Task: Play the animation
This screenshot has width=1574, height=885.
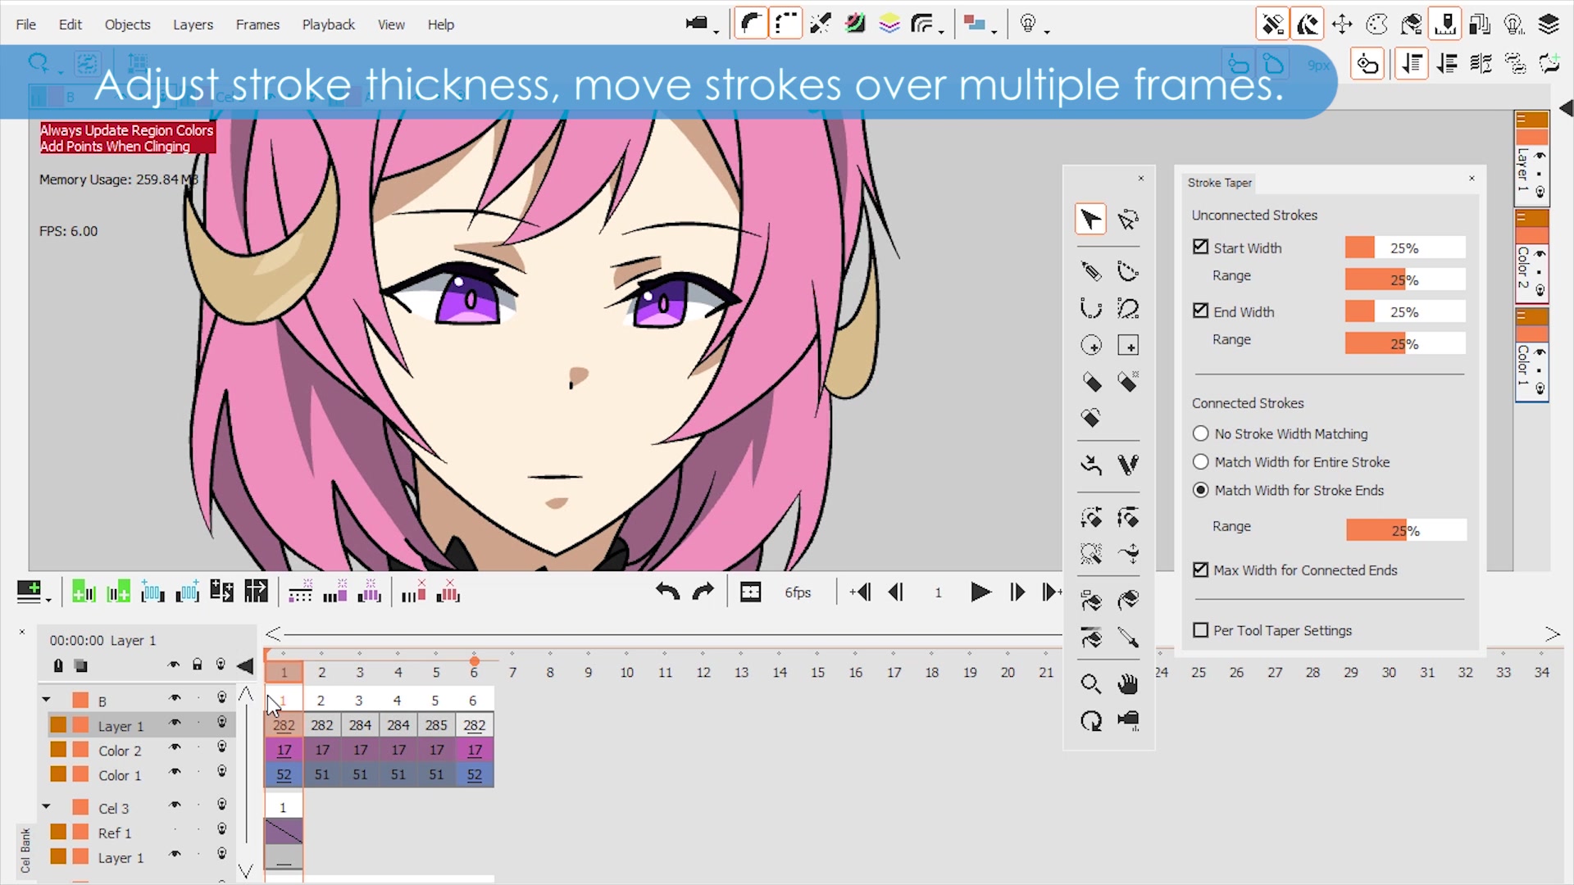Action: [980, 592]
